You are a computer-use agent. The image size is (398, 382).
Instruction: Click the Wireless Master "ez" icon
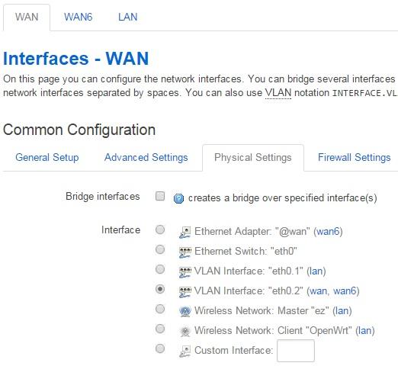click(x=185, y=311)
